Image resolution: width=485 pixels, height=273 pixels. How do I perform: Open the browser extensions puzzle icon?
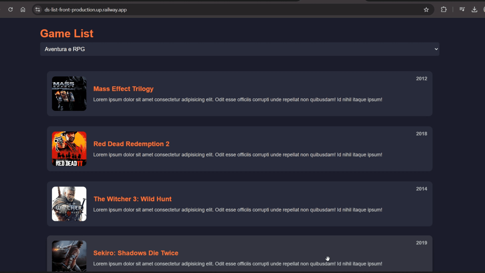point(444,10)
